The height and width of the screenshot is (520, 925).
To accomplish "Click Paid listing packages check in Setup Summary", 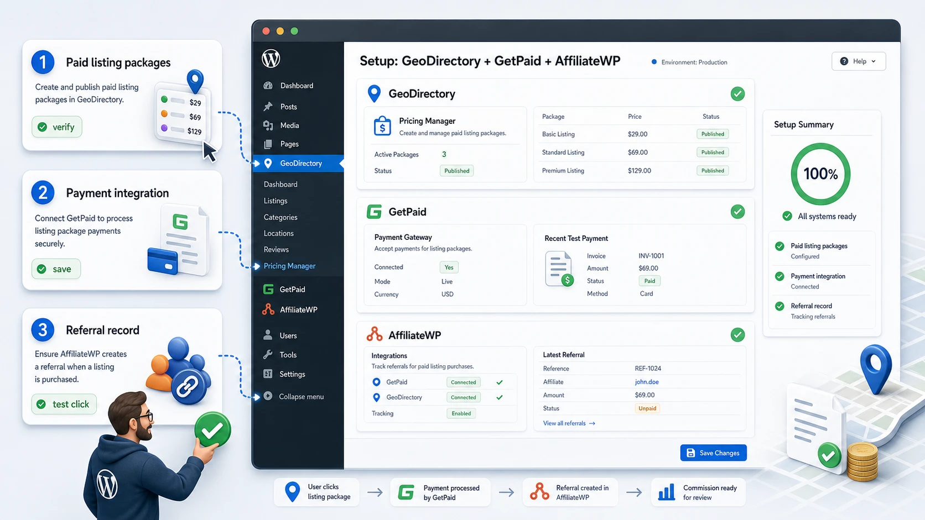I will pos(780,246).
